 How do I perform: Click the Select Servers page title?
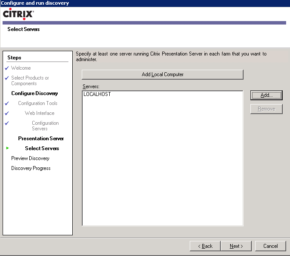pyautogui.click(x=24, y=29)
